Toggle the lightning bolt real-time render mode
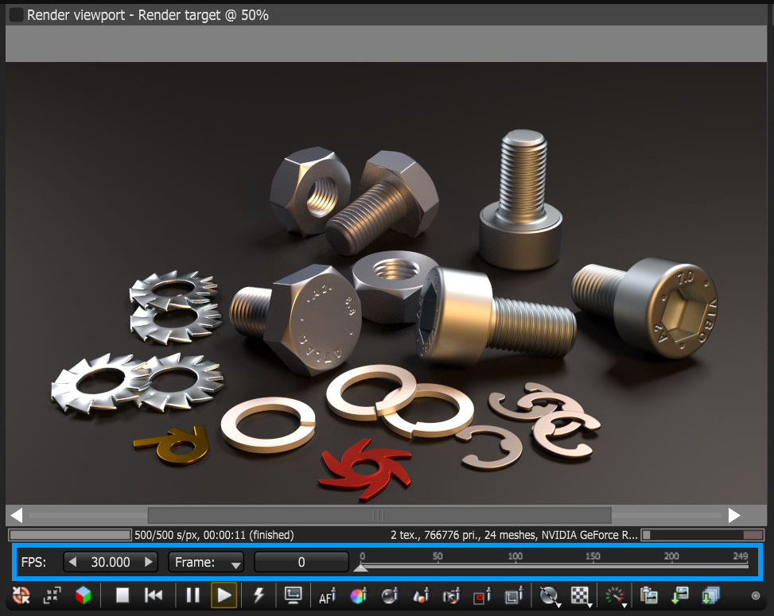Viewport: 774px width, 616px height. coord(258,595)
